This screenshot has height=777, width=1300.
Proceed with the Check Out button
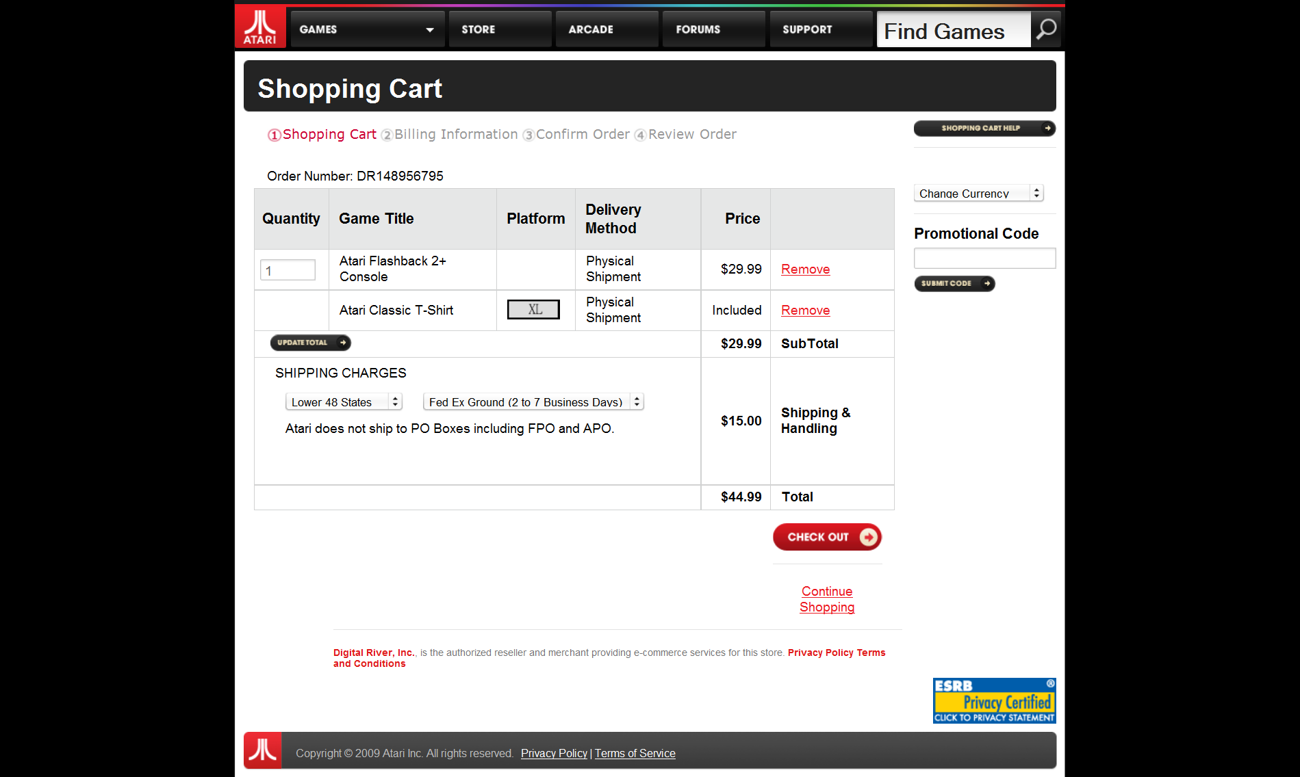[x=827, y=537]
